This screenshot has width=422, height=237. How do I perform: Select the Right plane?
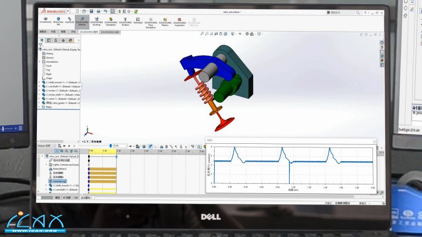tap(46, 74)
